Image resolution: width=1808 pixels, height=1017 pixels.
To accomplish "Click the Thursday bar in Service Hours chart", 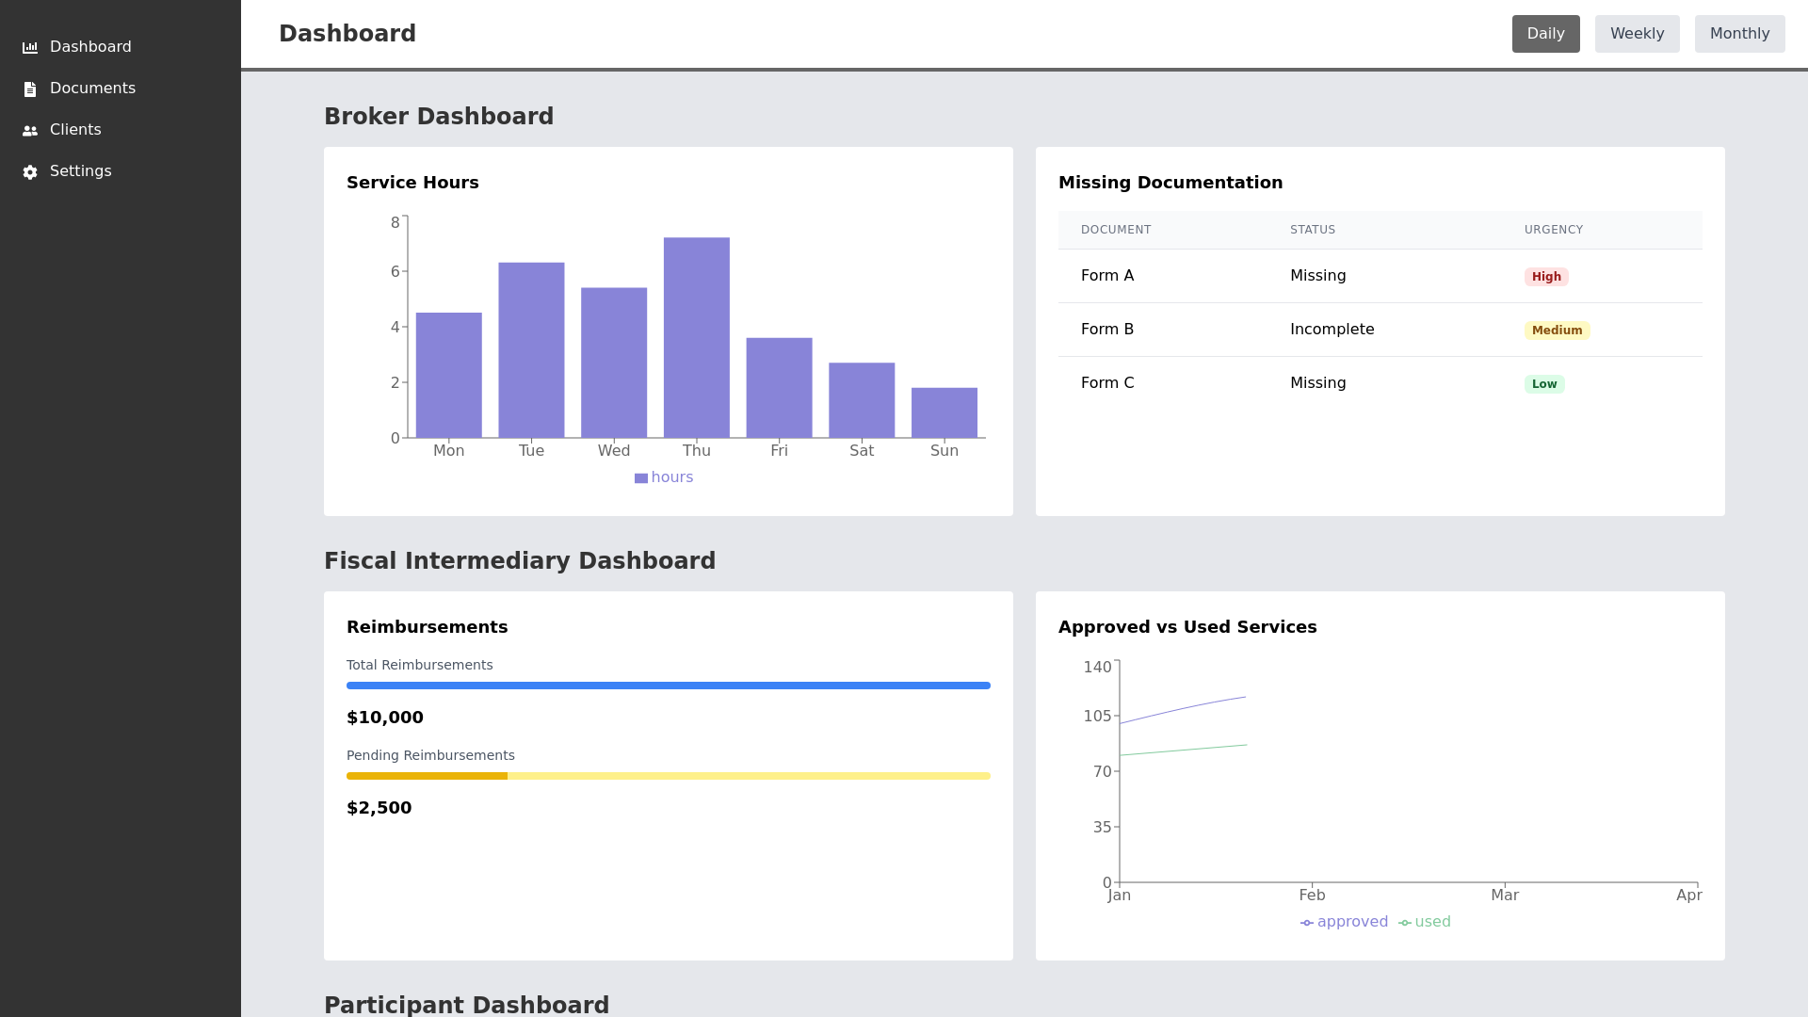I will tap(697, 337).
